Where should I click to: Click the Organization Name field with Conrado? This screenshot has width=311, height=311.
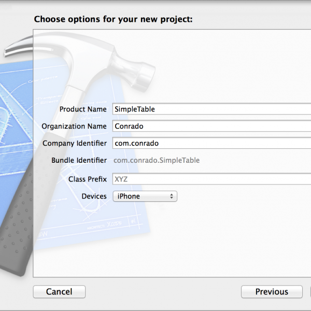(x=211, y=126)
